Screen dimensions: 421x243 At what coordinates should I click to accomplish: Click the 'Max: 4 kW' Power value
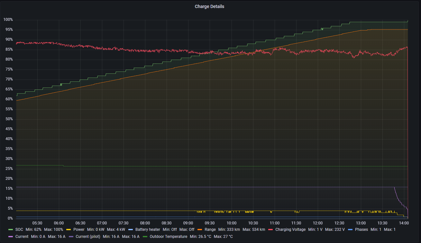116,230
